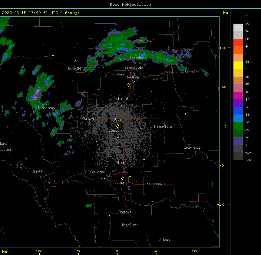Pick the orange 57-60 dBZ legend color

tap(238, 50)
